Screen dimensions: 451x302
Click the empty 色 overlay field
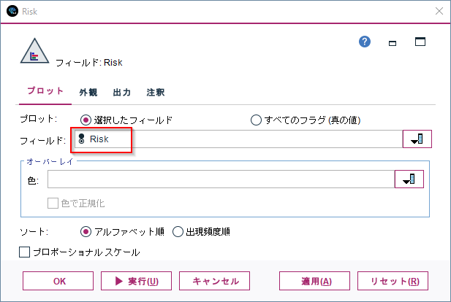coord(221,179)
